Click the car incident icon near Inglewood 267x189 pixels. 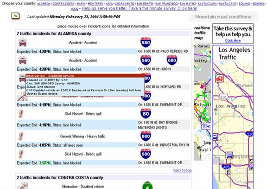[x=229, y=156]
